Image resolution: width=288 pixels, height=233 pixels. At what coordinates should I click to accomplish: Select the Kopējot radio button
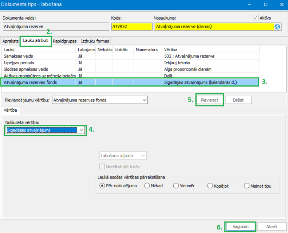click(x=210, y=186)
